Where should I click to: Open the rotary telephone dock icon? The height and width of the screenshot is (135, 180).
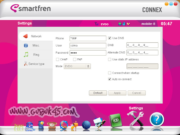click(x=52, y=125)
